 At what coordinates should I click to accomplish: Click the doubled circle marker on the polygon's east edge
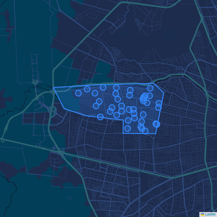click(x=156, y=124)
